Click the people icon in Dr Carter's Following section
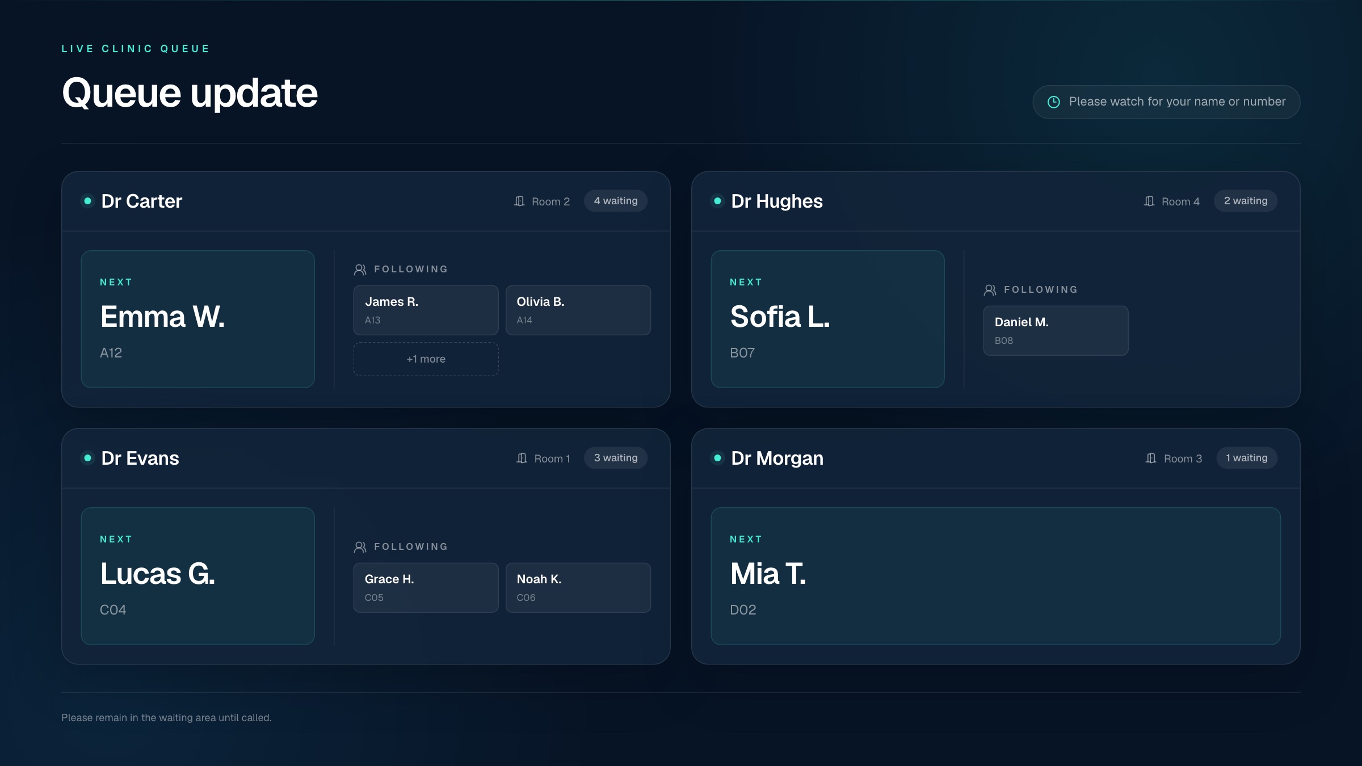 [360, 270]
